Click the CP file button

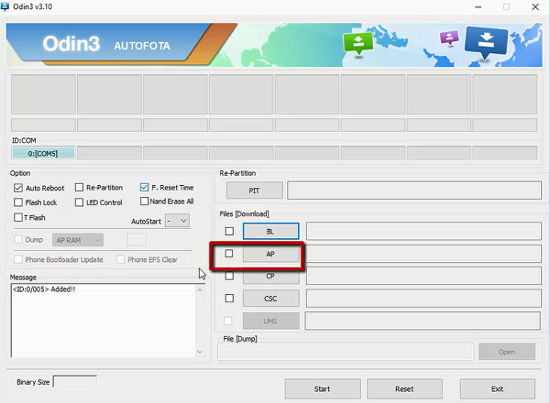click(270, 276)
